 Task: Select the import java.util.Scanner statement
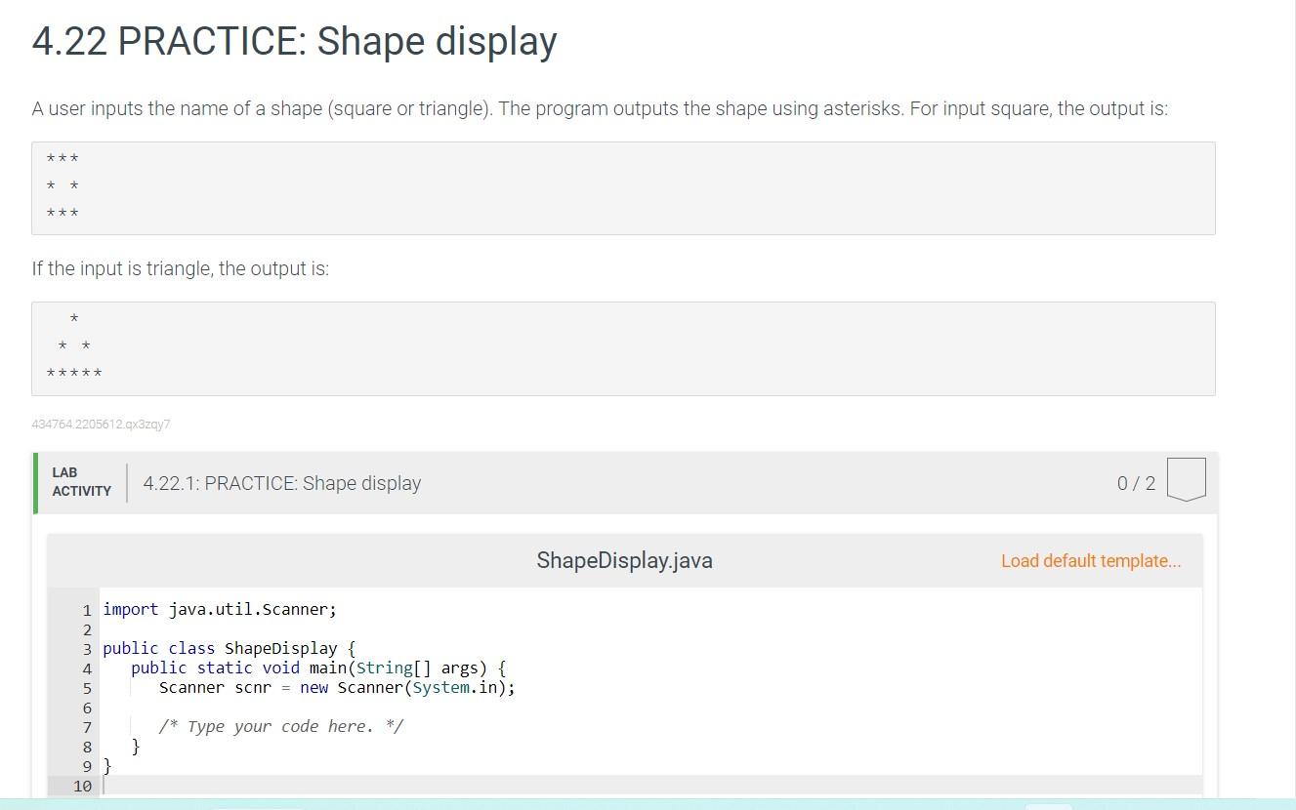[220, 609]
